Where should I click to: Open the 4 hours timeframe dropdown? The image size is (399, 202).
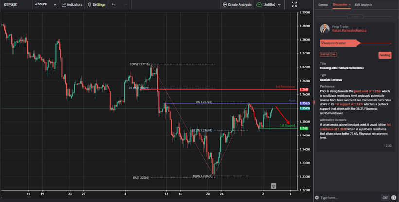coord(46,4)
